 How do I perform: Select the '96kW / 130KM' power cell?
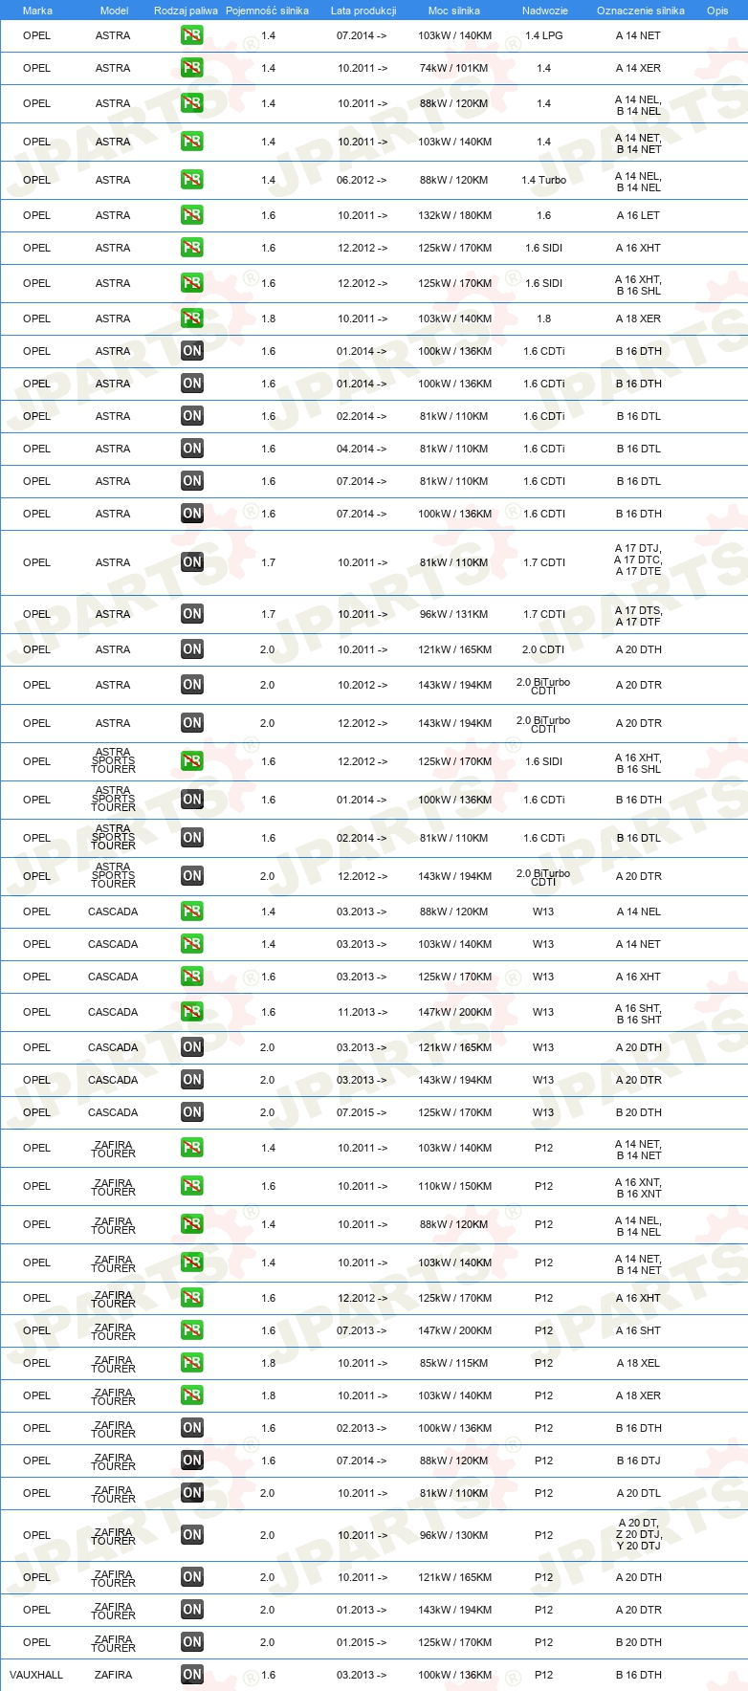pyautogui.click(x=454, y=1535)
